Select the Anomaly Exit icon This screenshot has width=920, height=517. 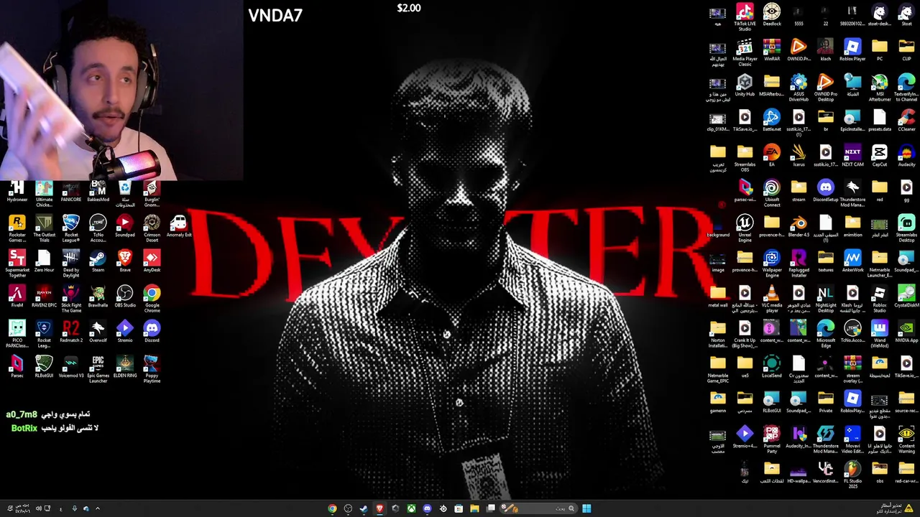coord(179,226)
